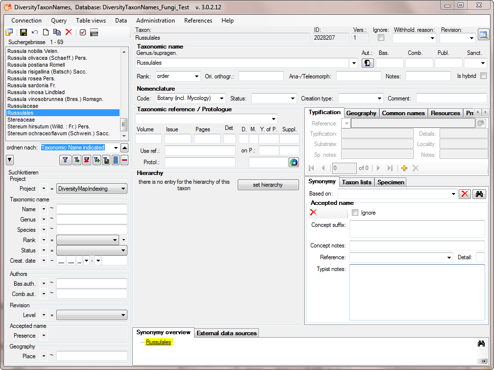Image resolution: width=494 pixels, height=370 pixels.
Task: Toggle the Is hybrid checkbox
Action: tap(483, 76)
